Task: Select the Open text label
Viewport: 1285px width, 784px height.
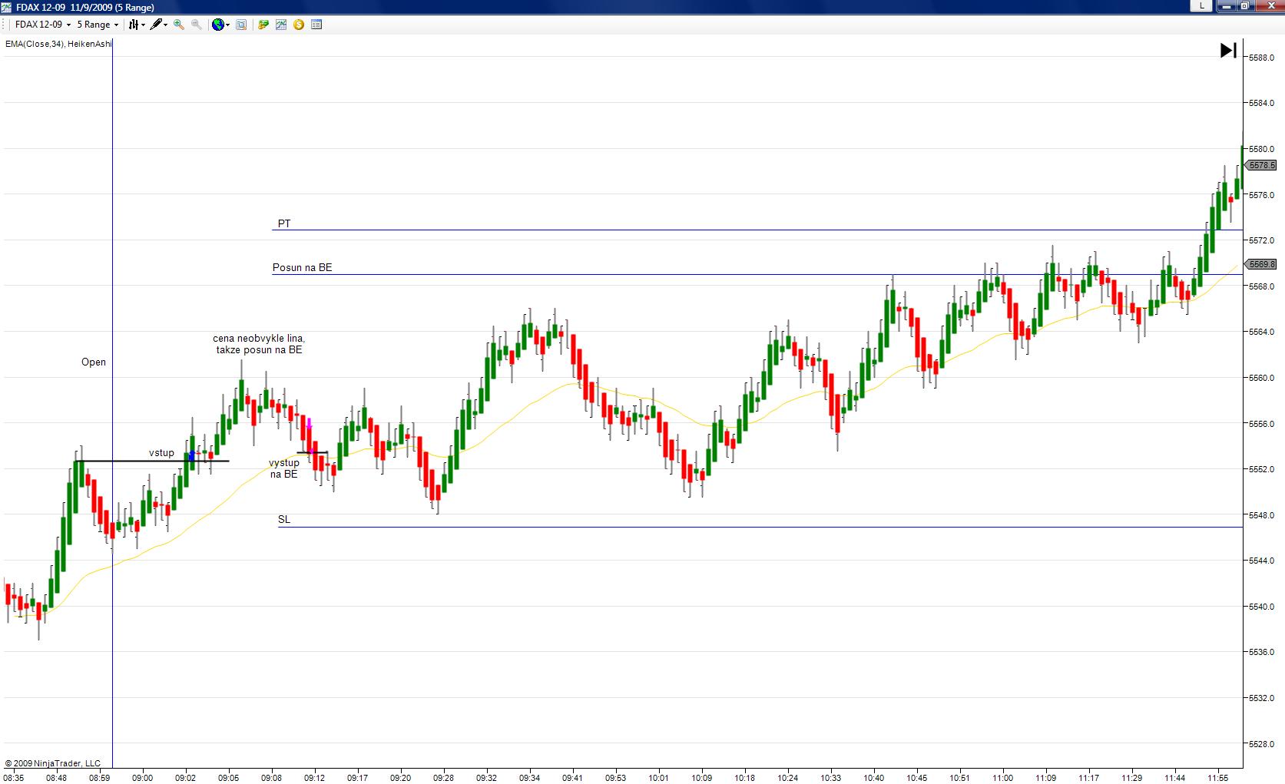Action: pyautogui.click(x=94, y=362)
